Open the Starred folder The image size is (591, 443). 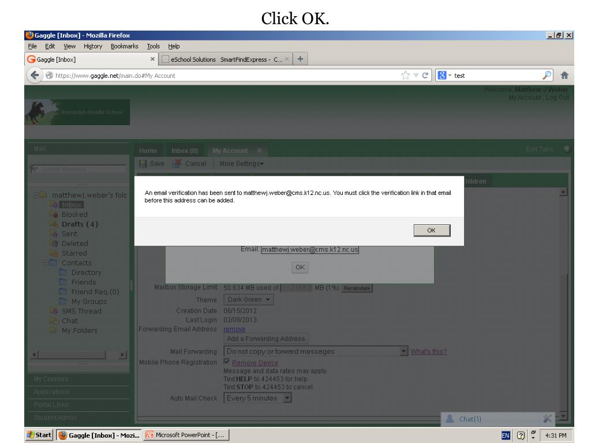(x=74, y=253)
